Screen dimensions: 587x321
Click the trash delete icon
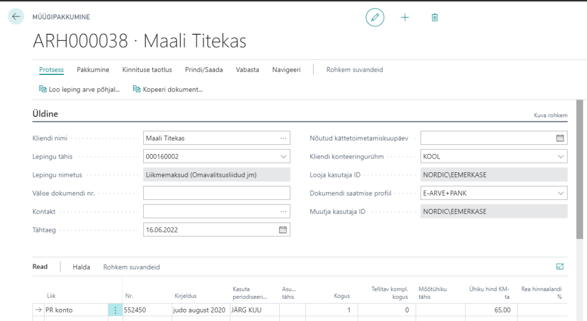click(435, 17)
